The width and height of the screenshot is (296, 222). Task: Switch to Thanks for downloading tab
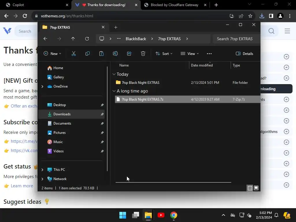point(106,5)
